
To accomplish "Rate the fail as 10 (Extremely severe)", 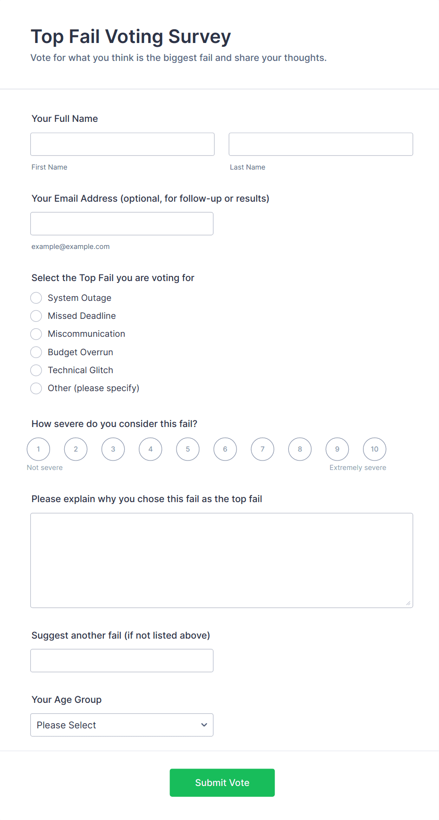I will pyautogui.click(x=374, y=449).
